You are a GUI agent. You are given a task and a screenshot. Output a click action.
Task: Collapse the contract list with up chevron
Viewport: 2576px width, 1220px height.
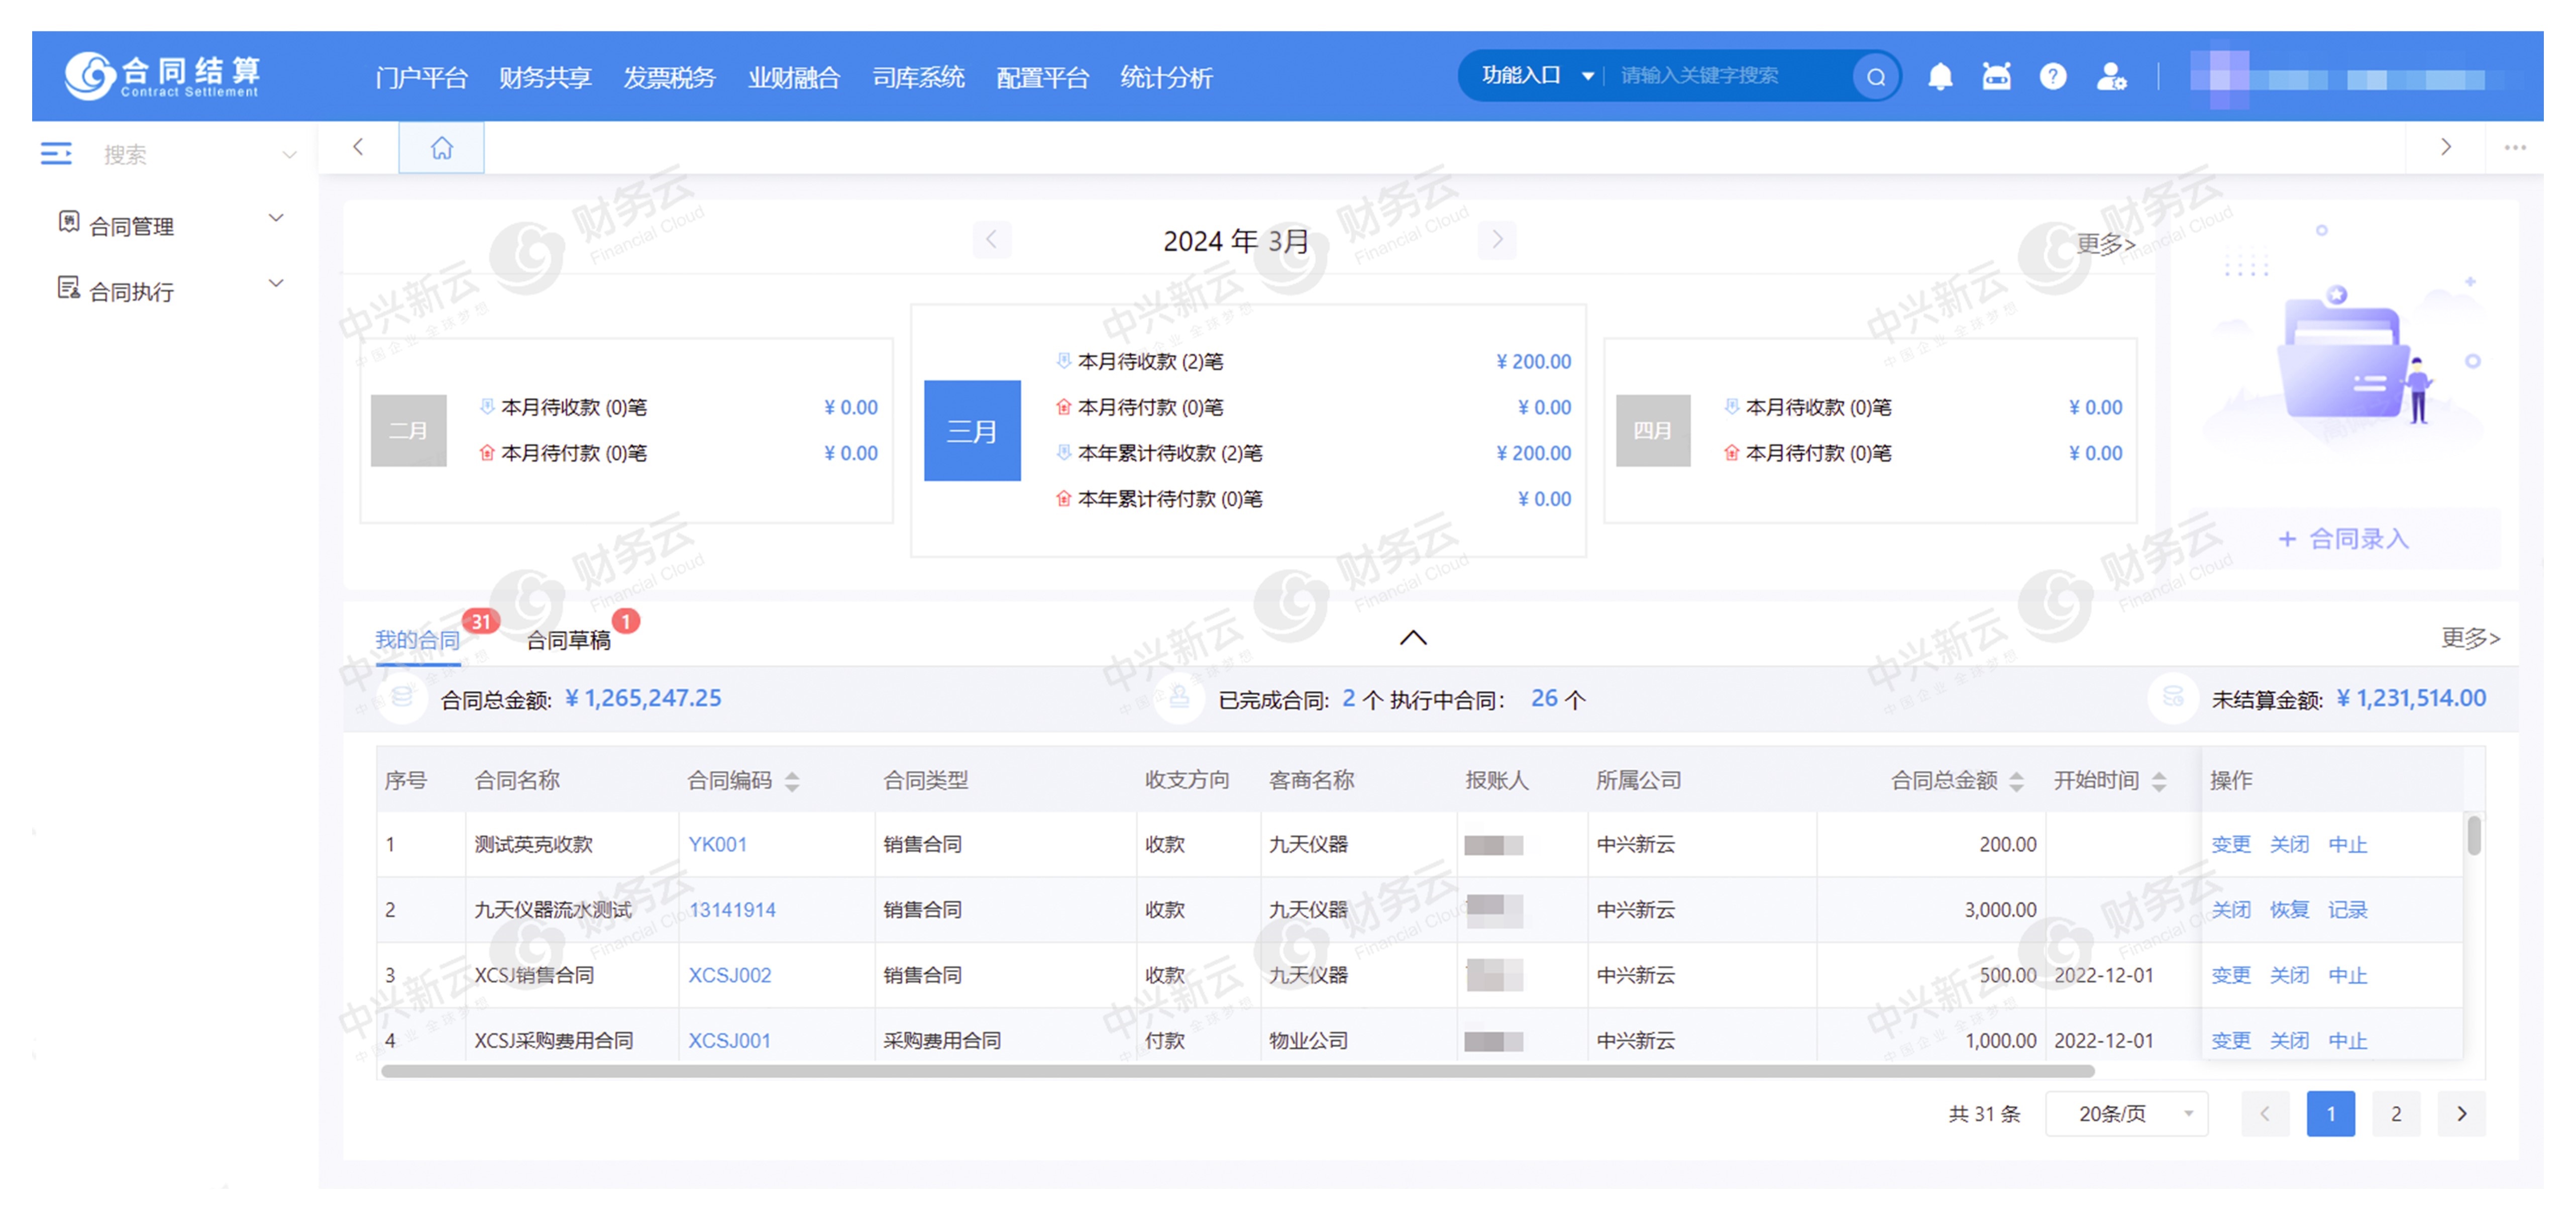(x=1413, y=638)
